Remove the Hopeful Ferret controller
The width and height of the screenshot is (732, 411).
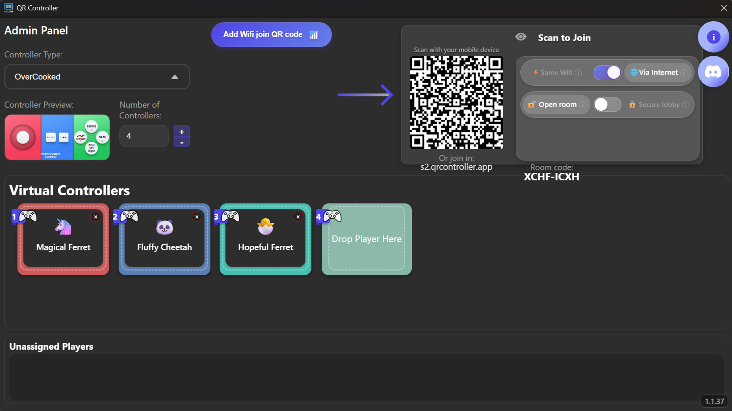(297, 217)
